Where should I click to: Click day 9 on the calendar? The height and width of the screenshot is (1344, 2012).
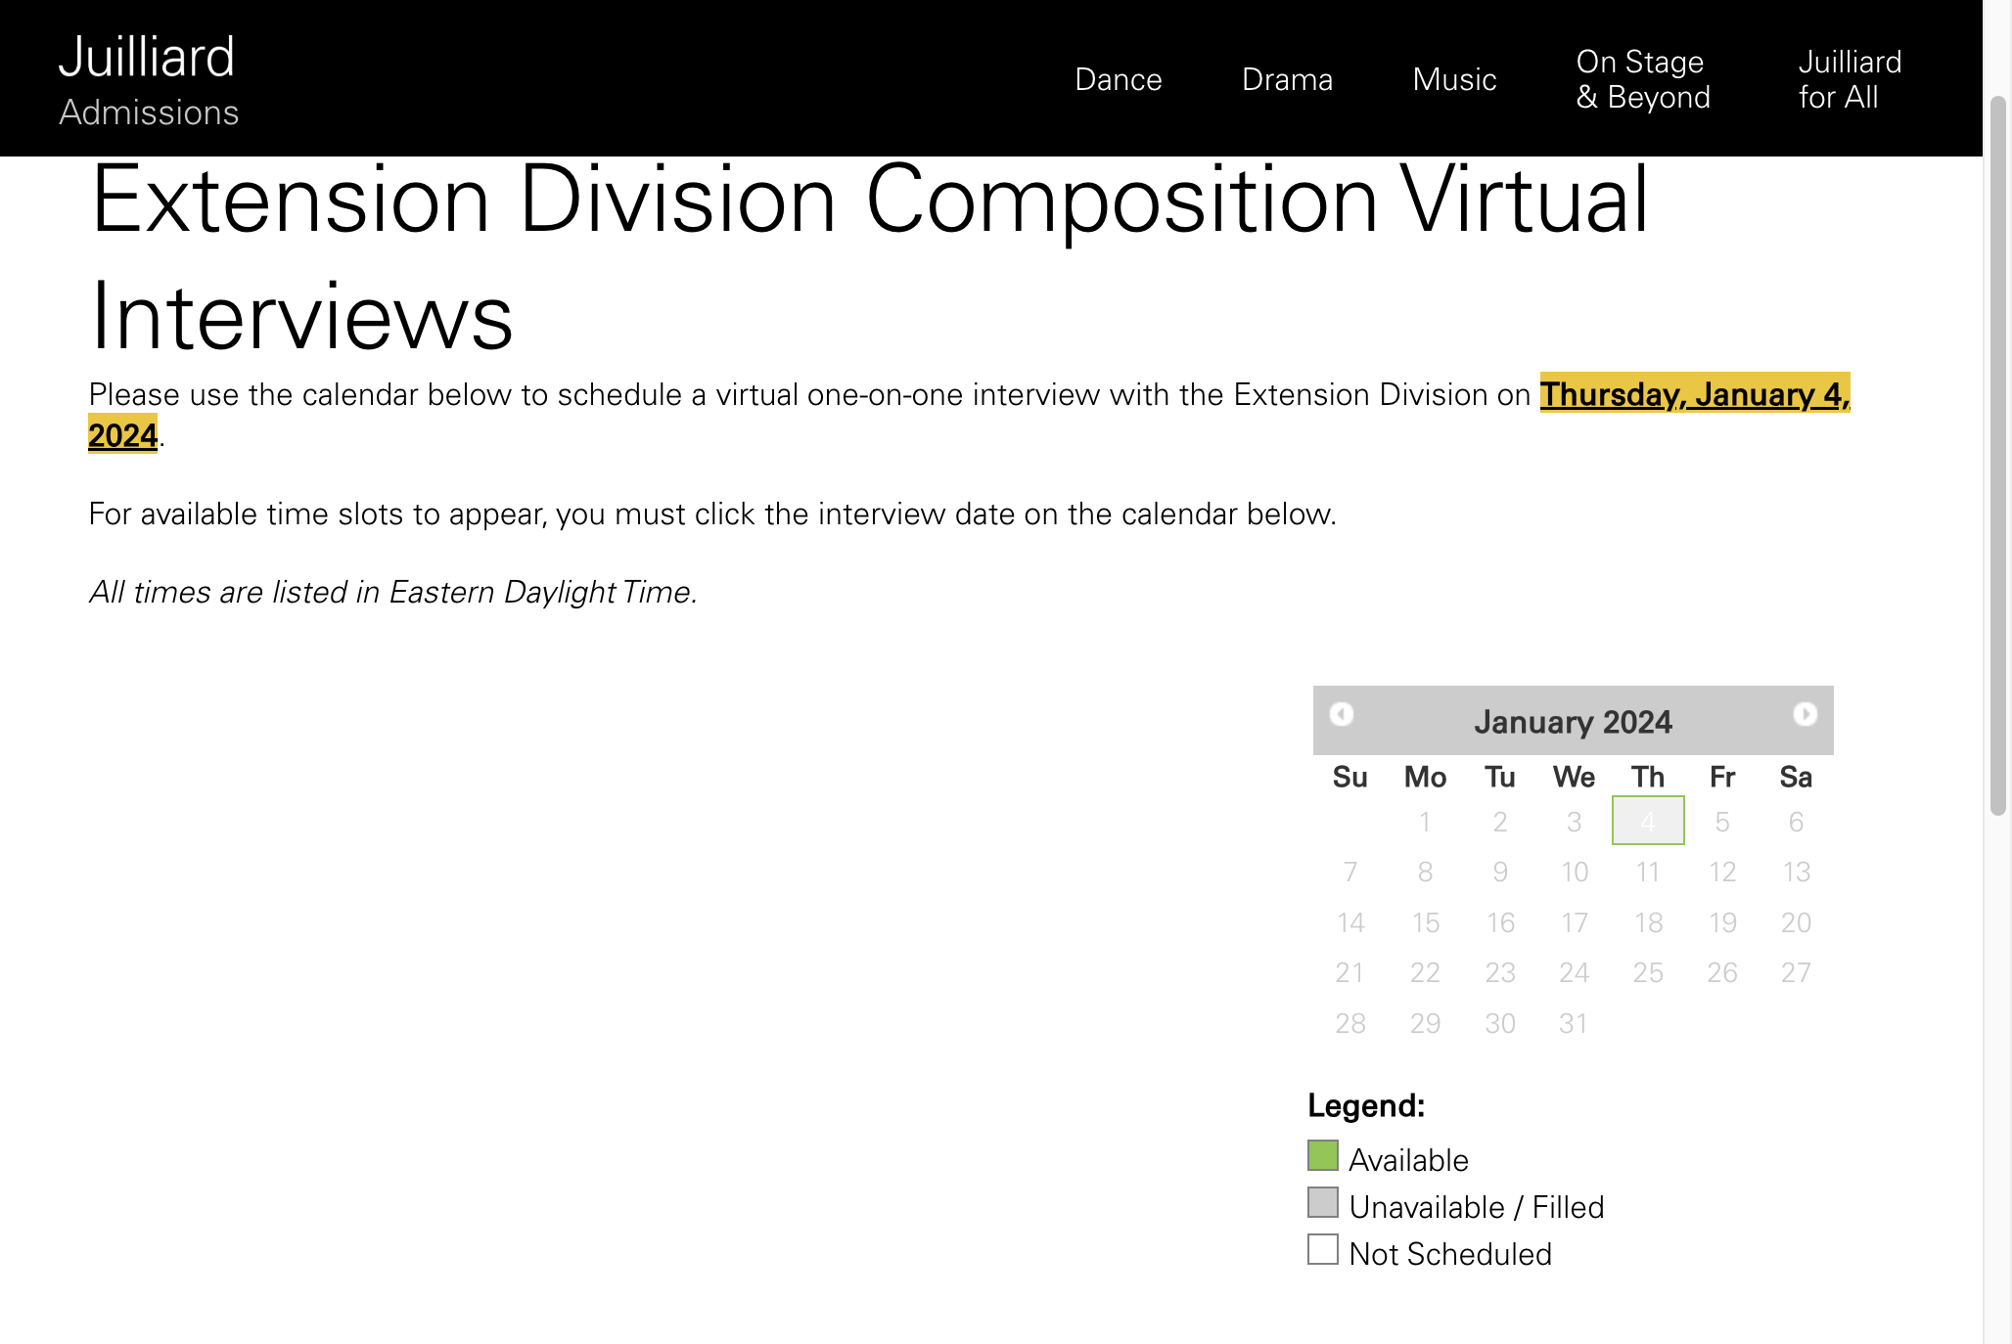[1500, 872]
